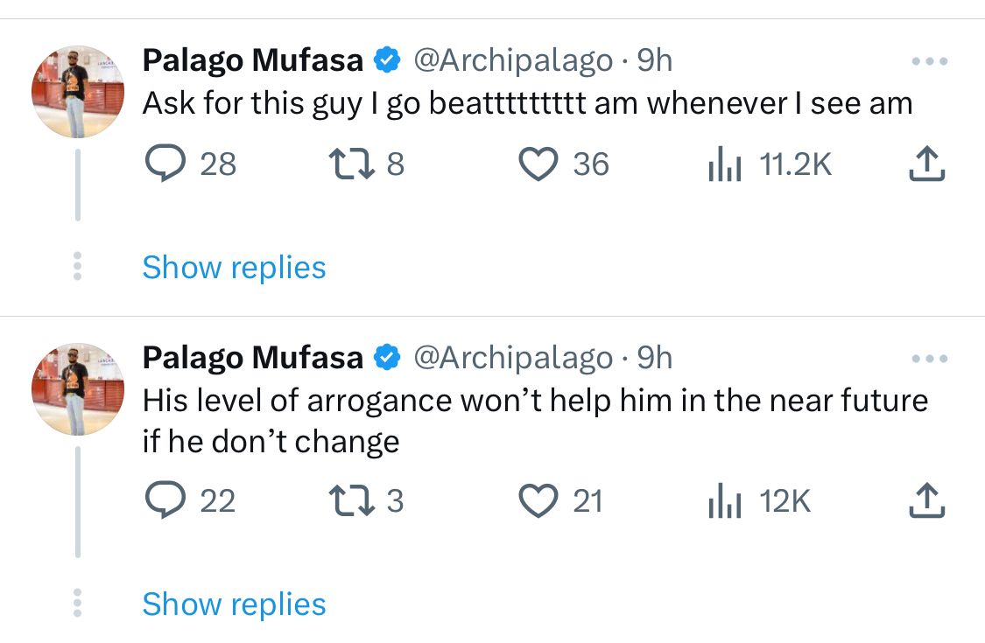This screenshot has width=985, height=643.
Task: Share the 'level of arrogance' tweet
Action: pos(926,500)
